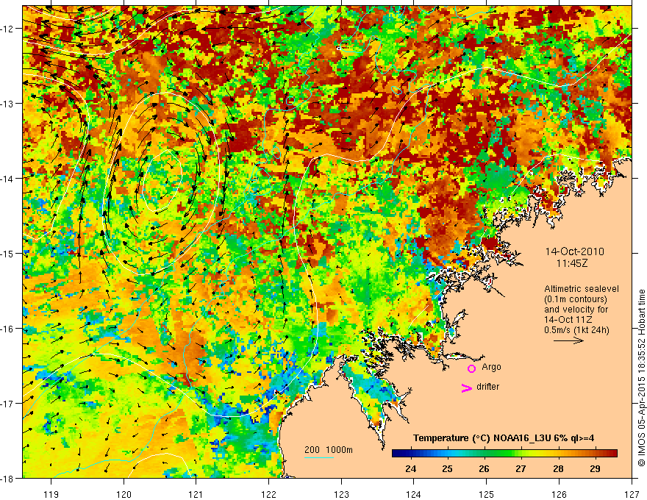Screen dimensions: 647x500
Task: Click the 0.5m/s velocity scale arrow
Action: click(568, 340)
